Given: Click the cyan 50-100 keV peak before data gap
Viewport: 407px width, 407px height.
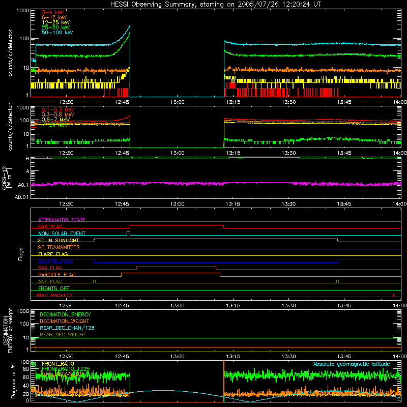Looking at the screenshot, I should [x=130, y=26].
